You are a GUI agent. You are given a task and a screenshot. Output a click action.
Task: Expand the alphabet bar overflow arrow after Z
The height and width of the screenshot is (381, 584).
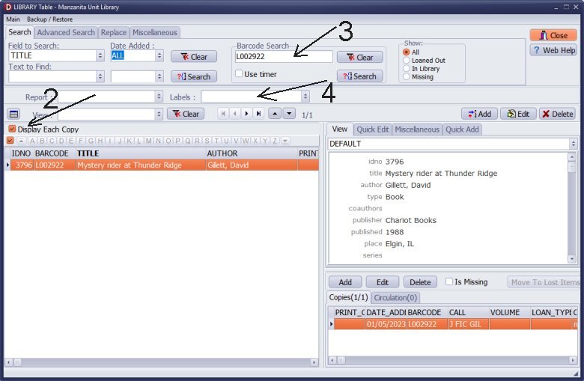[285, 141]
